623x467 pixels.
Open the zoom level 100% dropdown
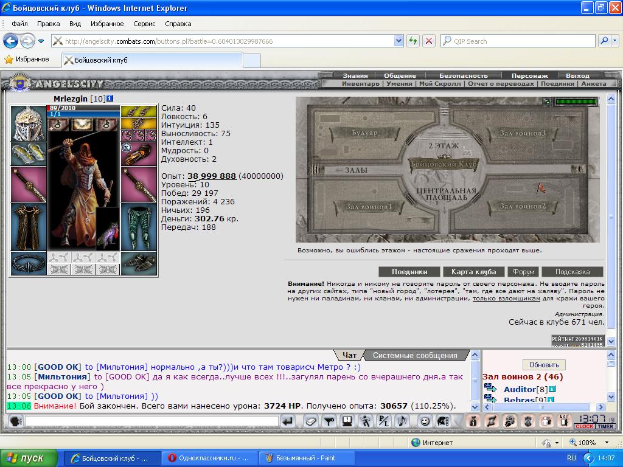click(x=607, y=443)
